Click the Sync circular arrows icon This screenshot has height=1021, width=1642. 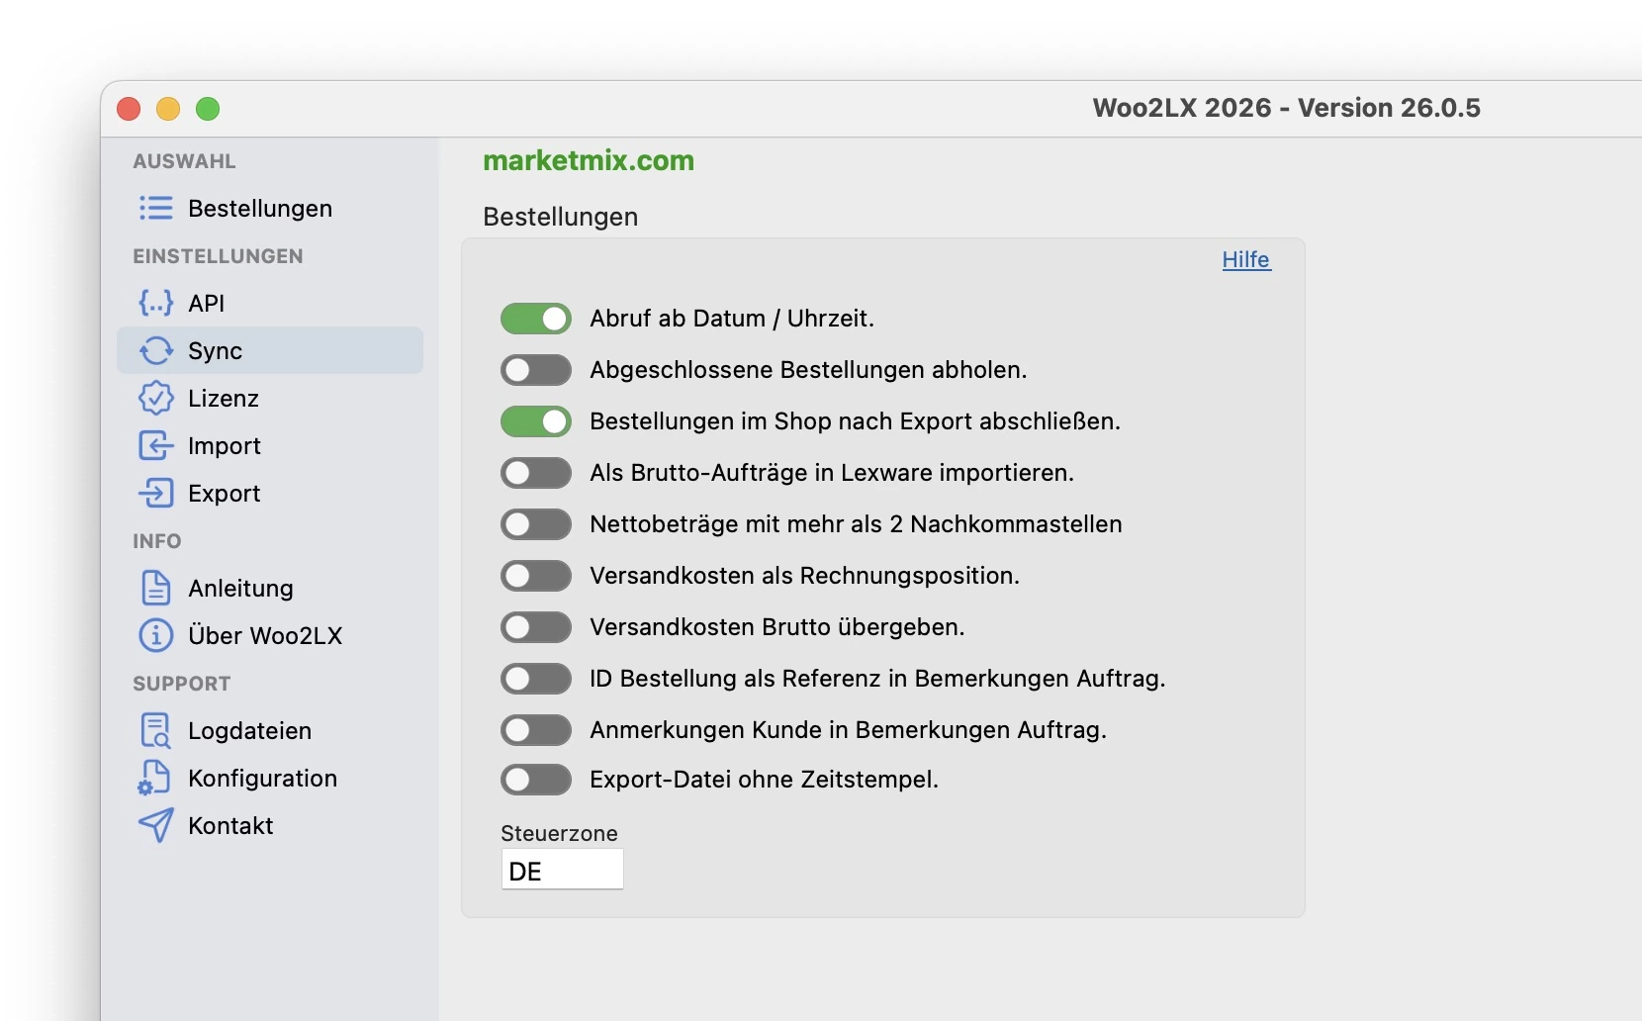[x=155, y=350]
